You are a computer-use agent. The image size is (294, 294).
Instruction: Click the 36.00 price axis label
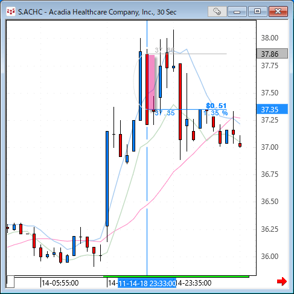tap(270, 257)
